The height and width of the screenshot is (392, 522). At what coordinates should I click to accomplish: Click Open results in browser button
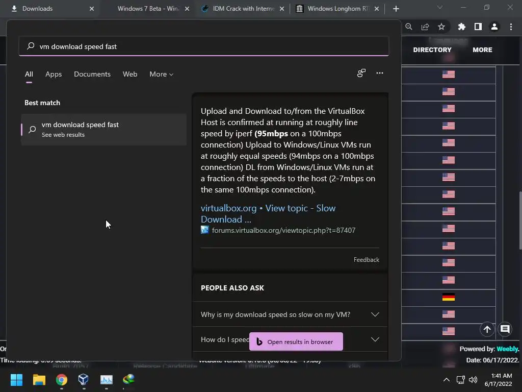pyautogui.click(x=296, y=341)
